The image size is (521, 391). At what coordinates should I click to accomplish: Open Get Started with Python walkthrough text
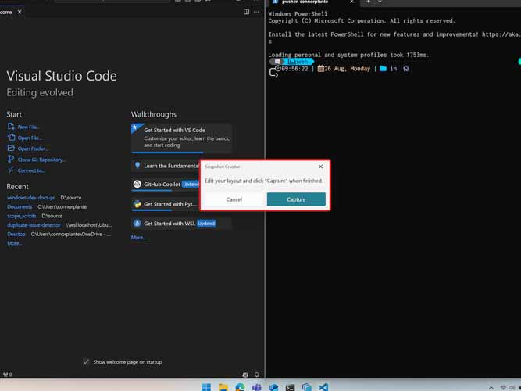pos(170,204)
